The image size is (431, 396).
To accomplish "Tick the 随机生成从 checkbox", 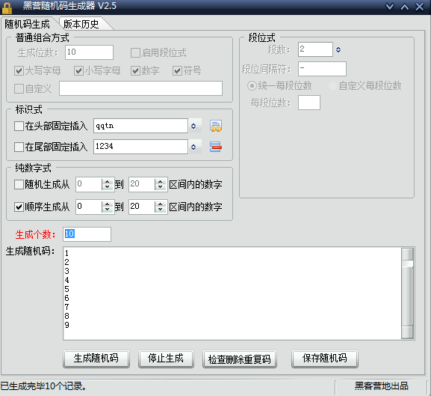I will [19, 184].
